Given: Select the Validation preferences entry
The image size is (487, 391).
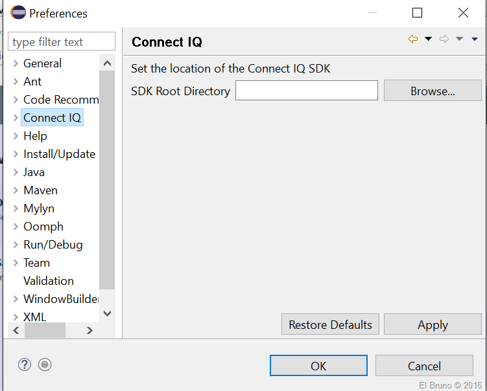Looking at the screenshot, I should [49, 281].
